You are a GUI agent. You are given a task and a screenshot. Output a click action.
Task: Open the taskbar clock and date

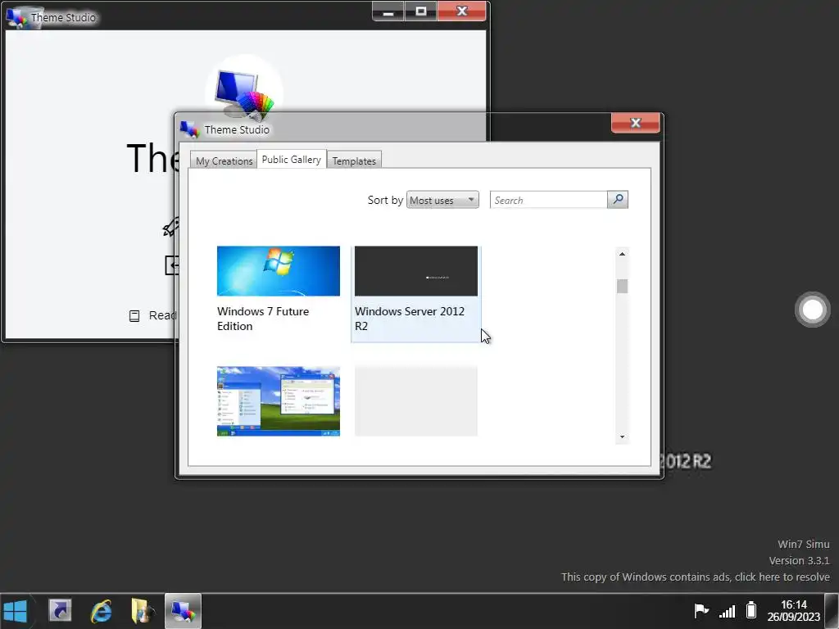pos(793,610)
